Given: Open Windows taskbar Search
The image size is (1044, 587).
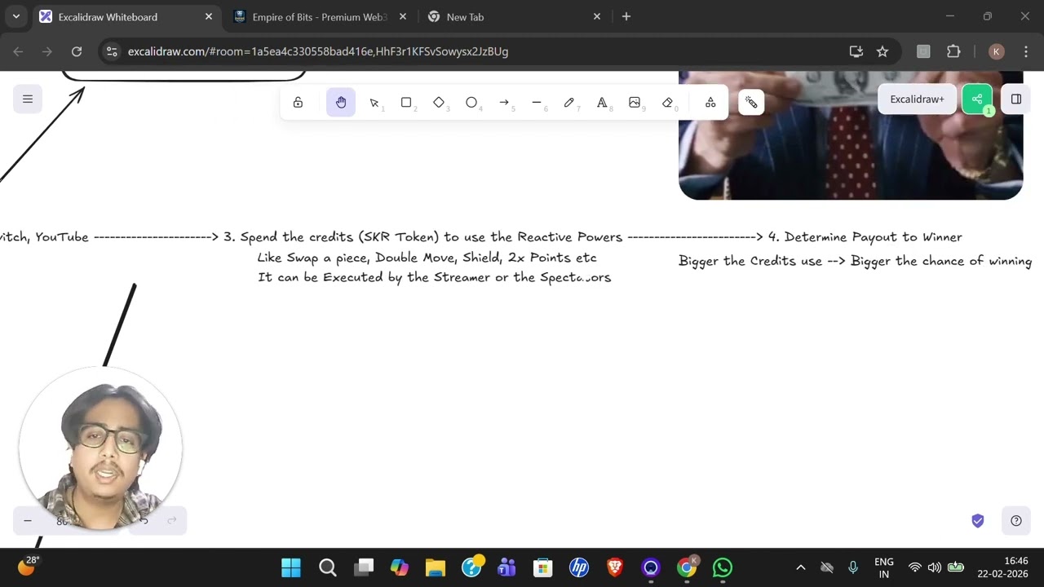Looking at the screenshot, I should click(x=328, y=567).
